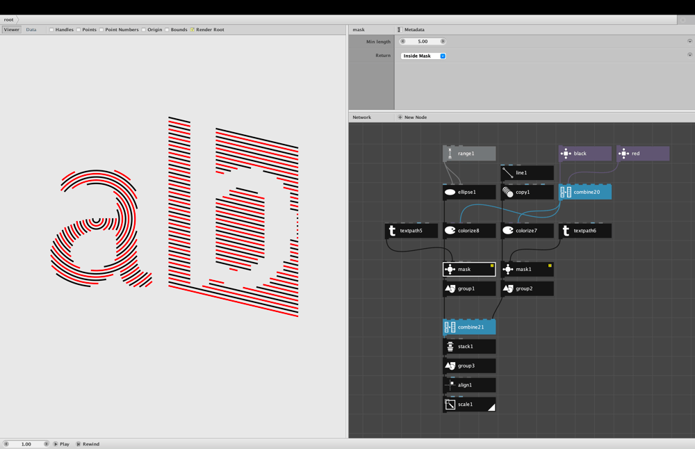Open the Return row options arrow
Image resolution: width=695 pixels, height=449 pixels.
pyautogui.click(x=689, y=55)
